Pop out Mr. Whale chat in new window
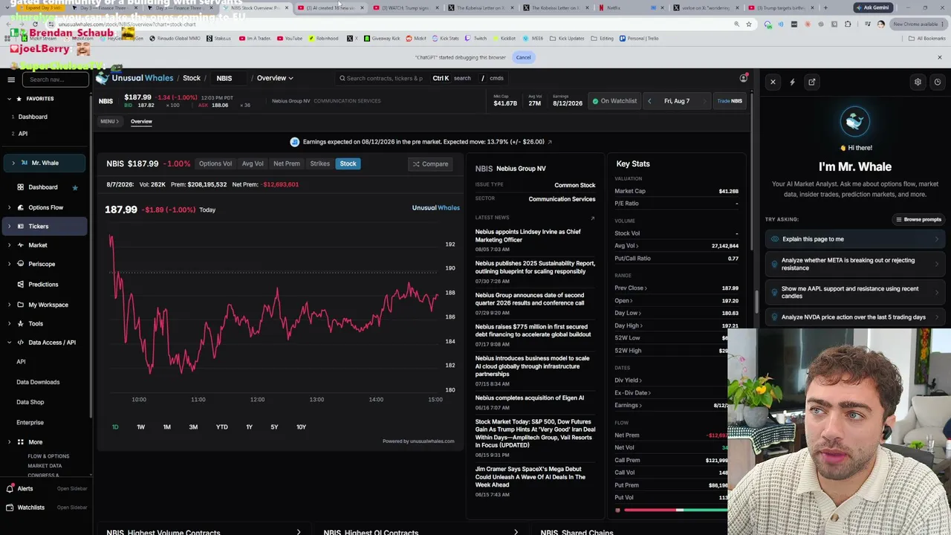951x535 pixels. tap(812, 82)
